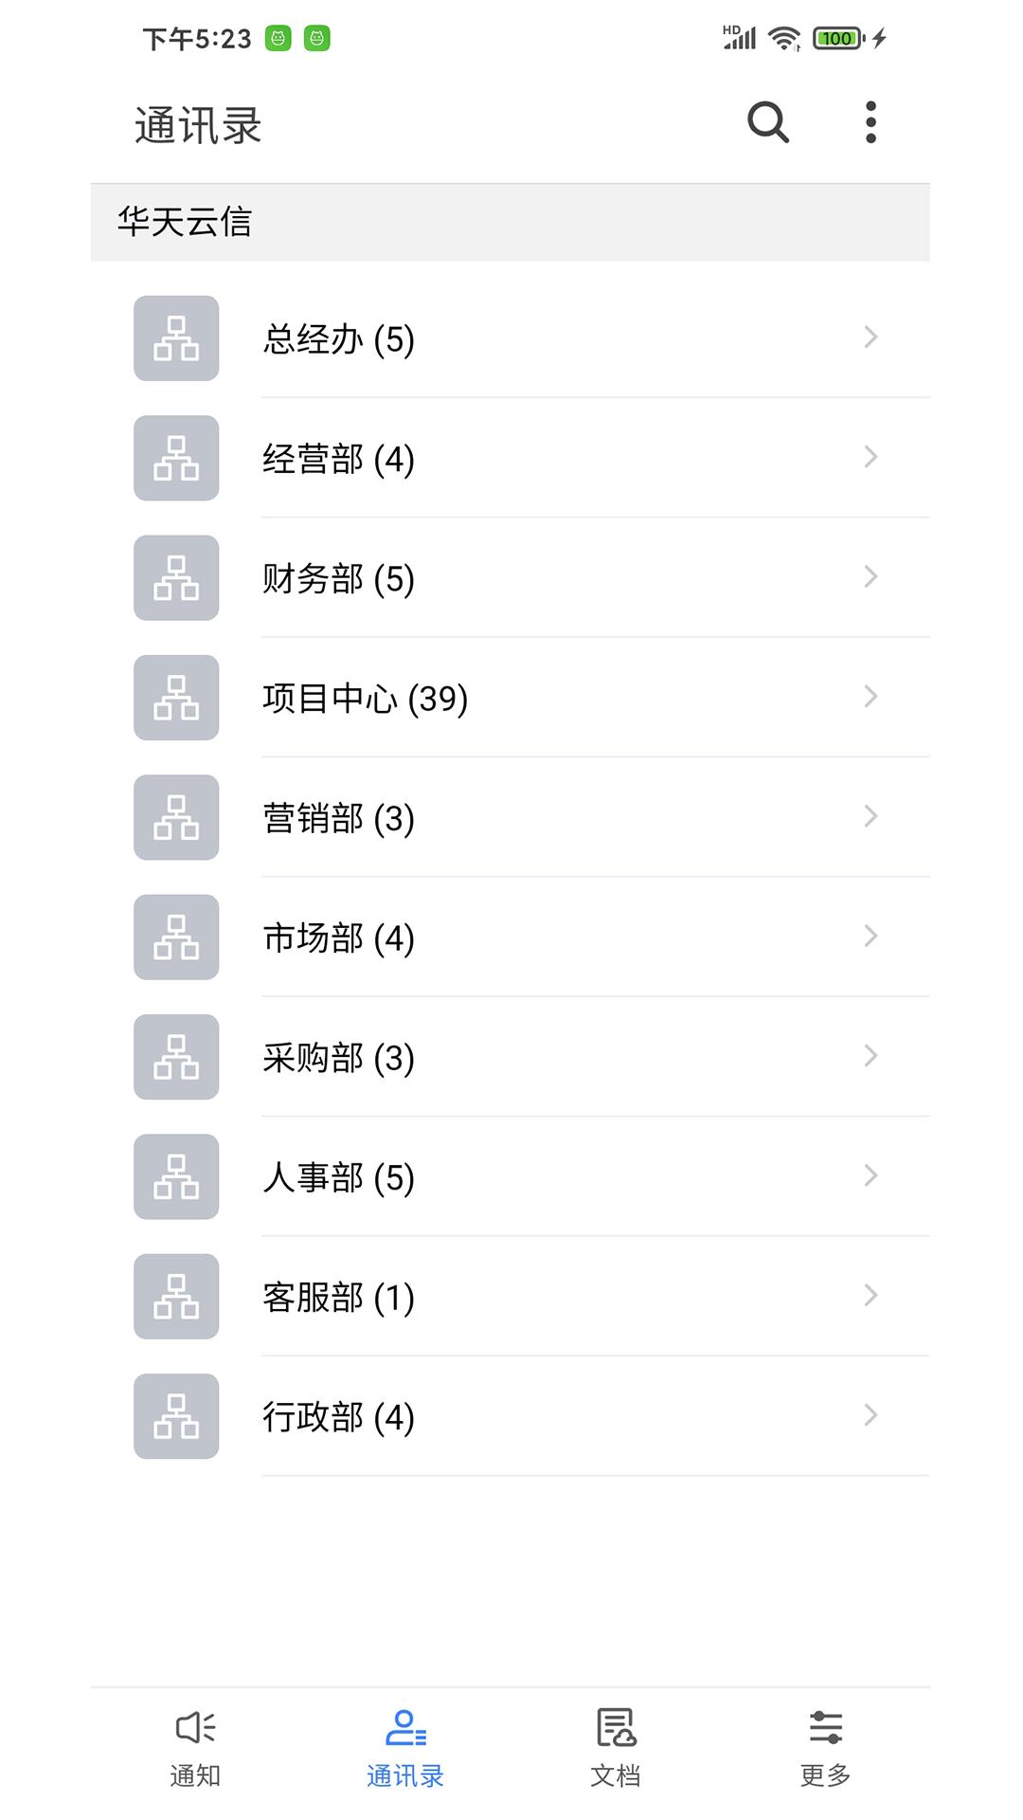Tap the 文档 document icon
This screenshot has height=1820, width=1023.
point(616,1727)
